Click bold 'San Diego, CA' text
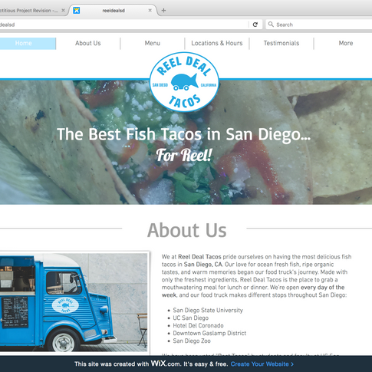Viewport: 372px width, 372px height. (x=203, y=265)
